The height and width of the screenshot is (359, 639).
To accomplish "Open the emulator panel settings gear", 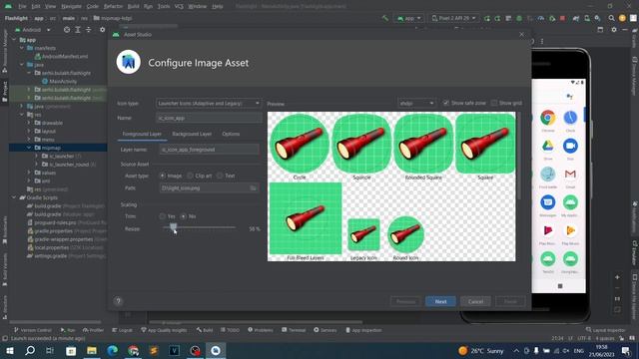I will tap(614, 30).
